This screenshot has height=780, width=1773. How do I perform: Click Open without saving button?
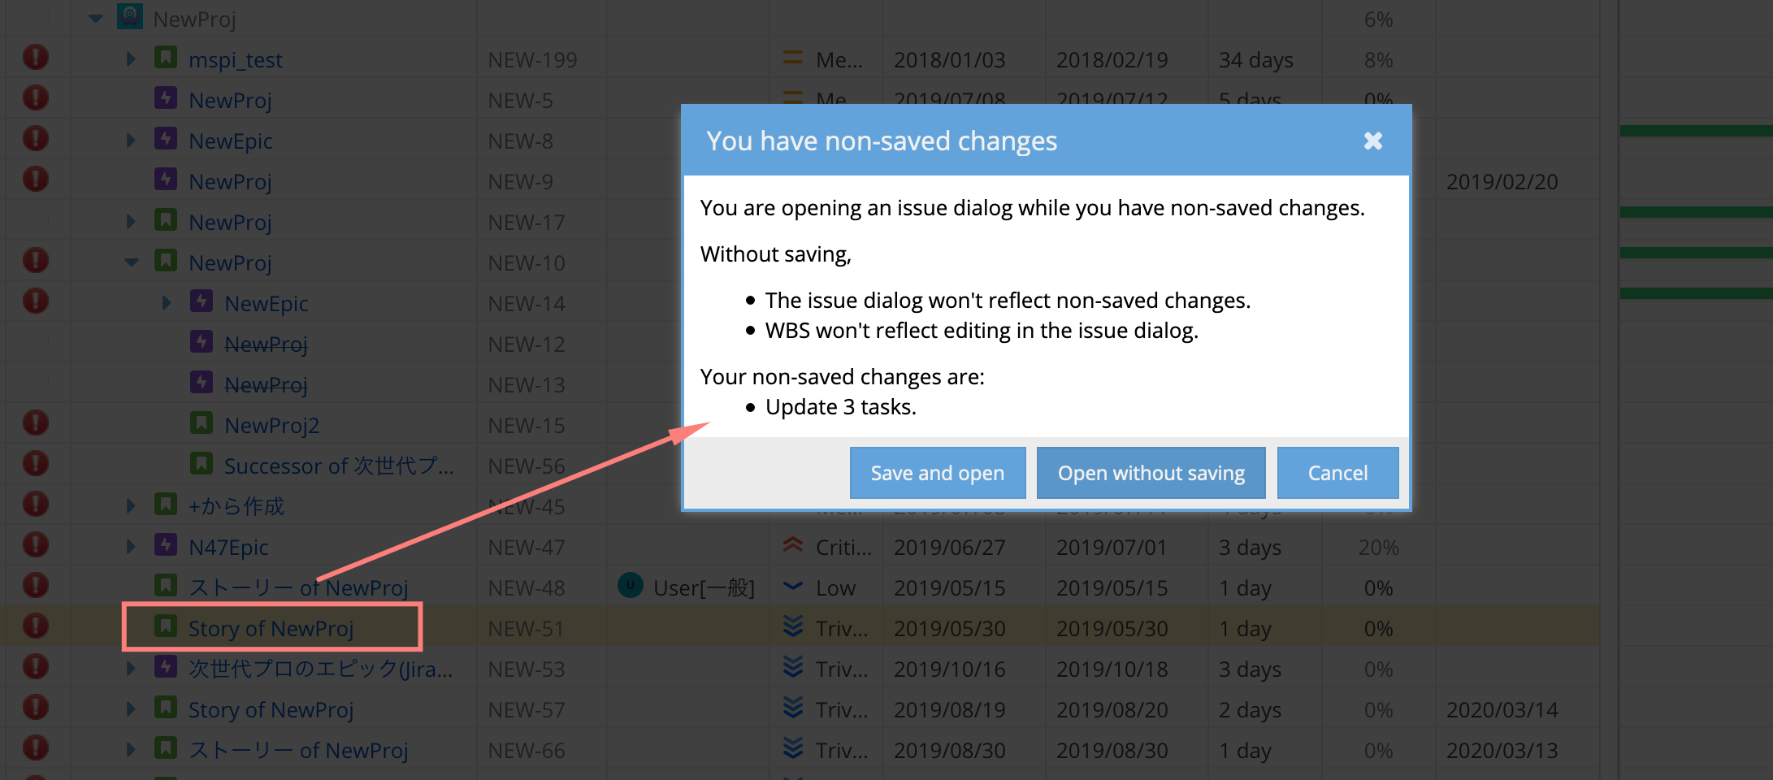click(x=1151, y=473)
